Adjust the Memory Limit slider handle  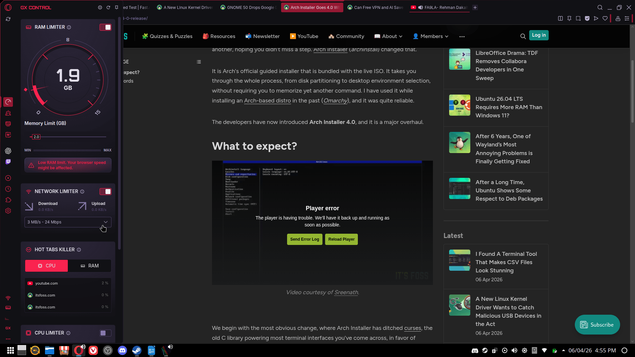(x=36, y=137)
